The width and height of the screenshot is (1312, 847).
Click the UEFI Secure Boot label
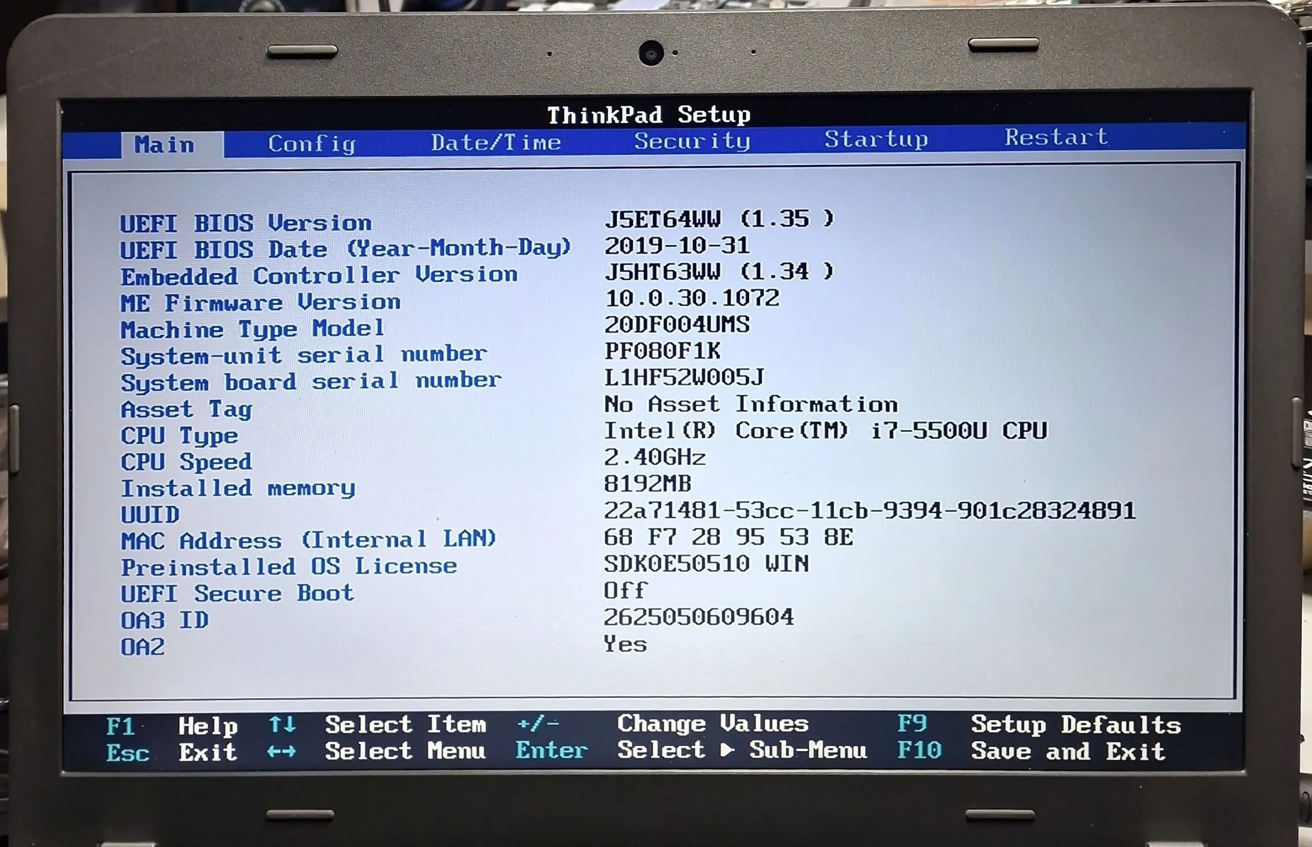click(x=237, y=593)
